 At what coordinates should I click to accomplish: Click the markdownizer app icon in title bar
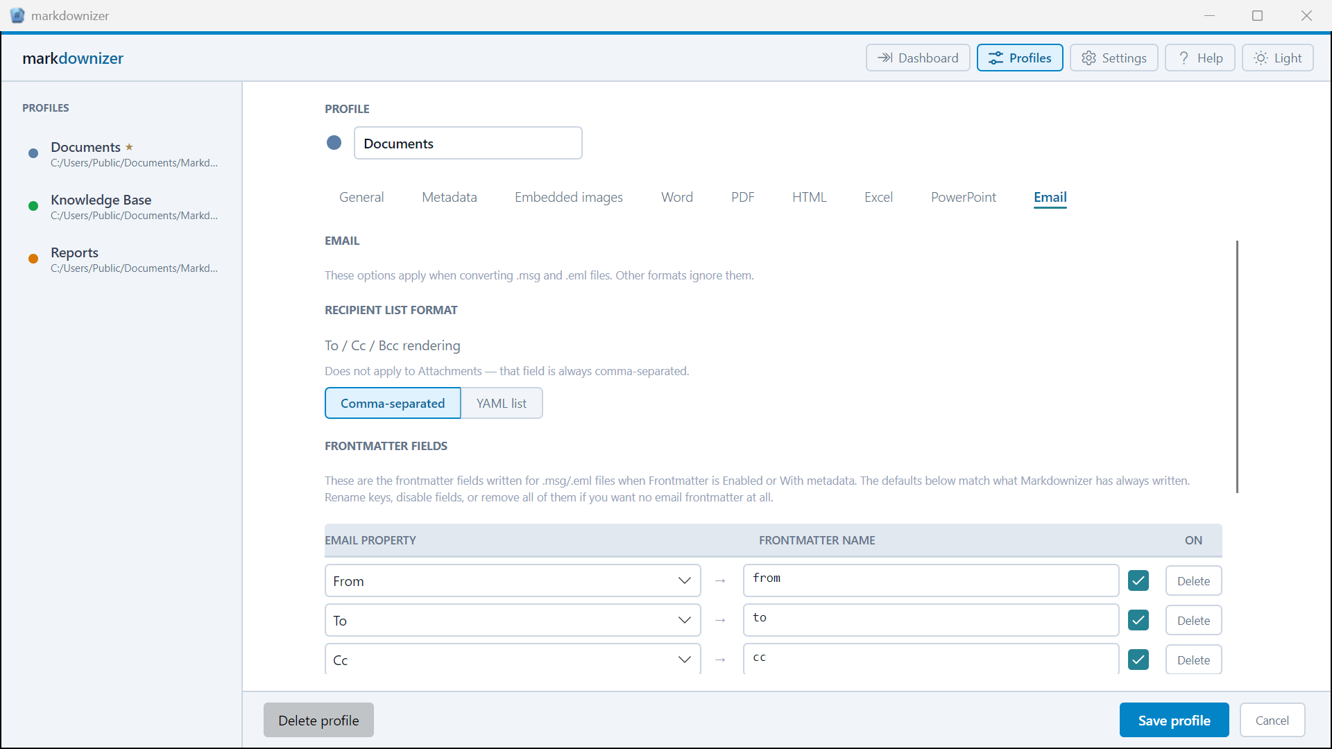(x=17, y=15)
